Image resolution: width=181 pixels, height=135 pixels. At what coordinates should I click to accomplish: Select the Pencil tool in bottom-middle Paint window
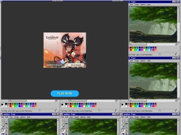pos(63,131)
